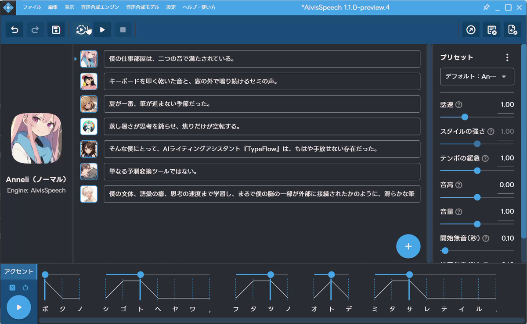This screenshot has width=527, height=324.
Task: Change speaker avatar on 蒸し暑さが思考 row
Action: coord(89,126)
